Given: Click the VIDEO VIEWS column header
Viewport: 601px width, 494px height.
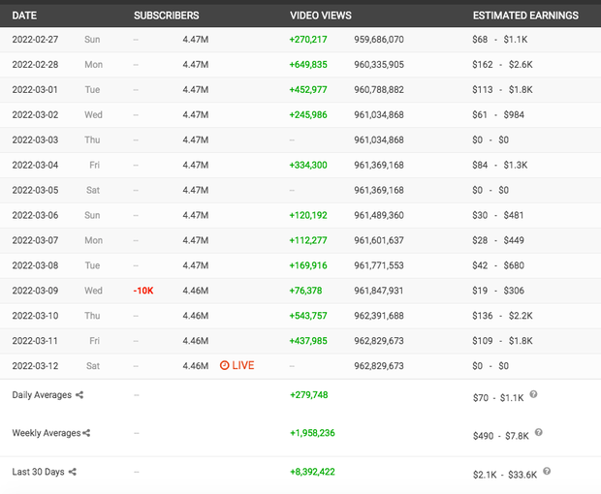Looking at the screenshot, I should click(x=321, y=15).
